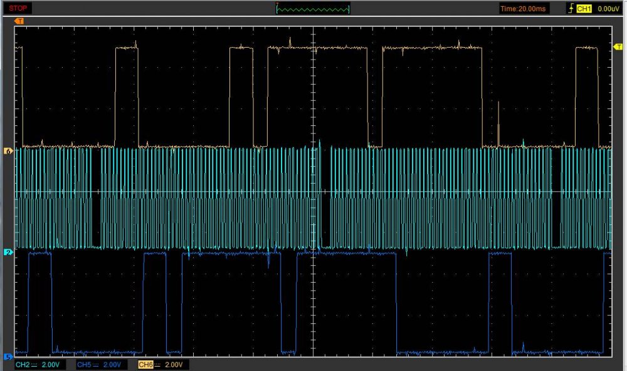The height and width of the screenshot is (371, 627).
Task: Open the Time 20.00ms timebase setting
Action: click(524, 9)
